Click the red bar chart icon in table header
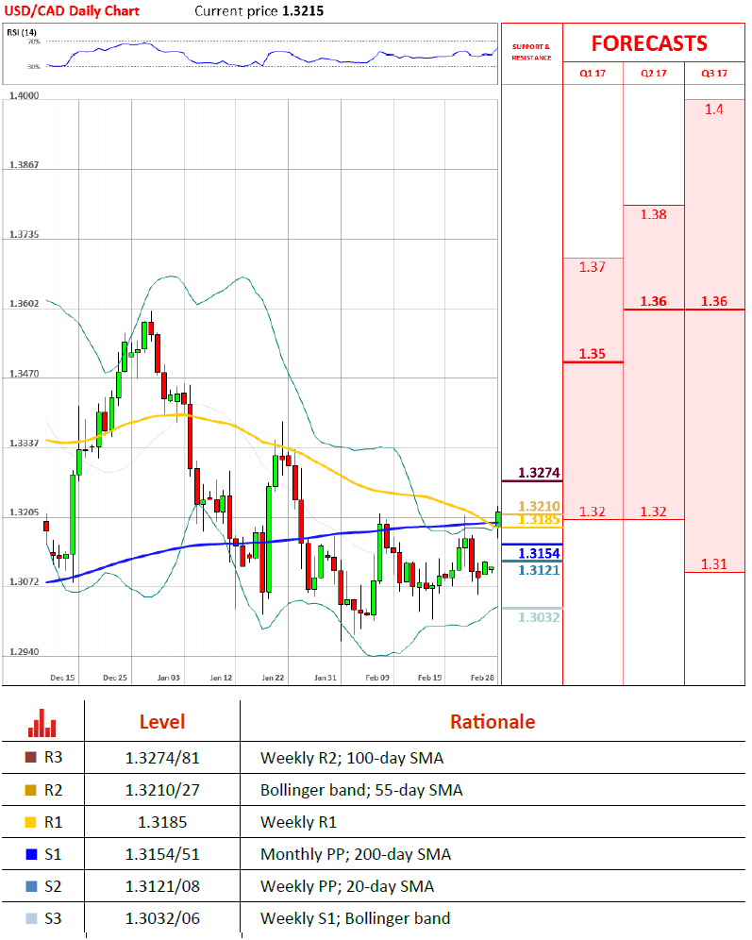 (x=42, y=724)
